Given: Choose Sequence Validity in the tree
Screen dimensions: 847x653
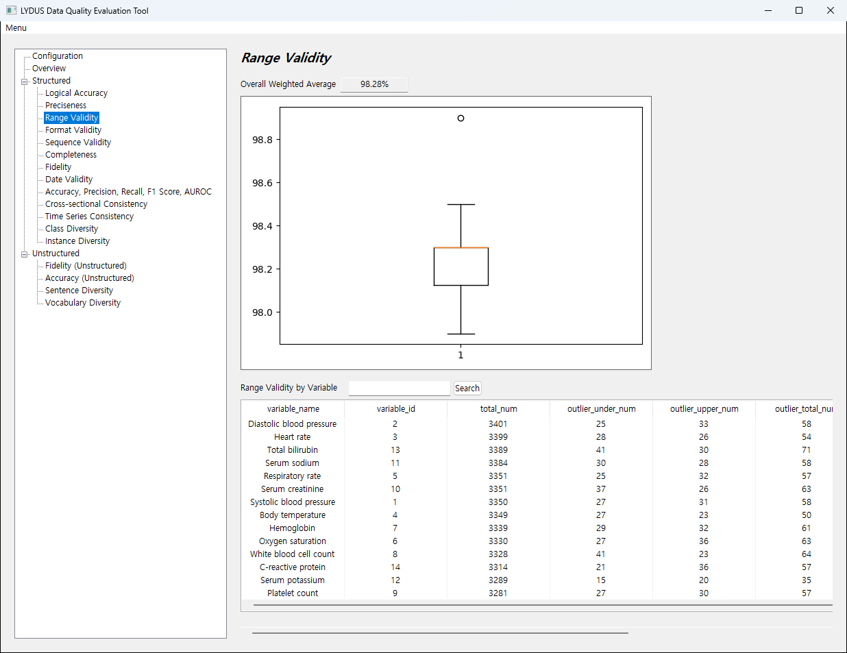Looking at the screenshot, I should [78, 143].
